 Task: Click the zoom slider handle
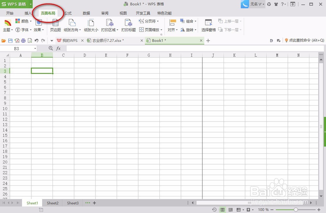pyautogui.click(x=296, y=210)
